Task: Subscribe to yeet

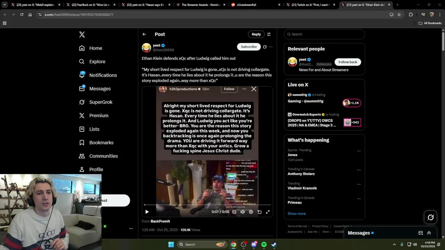Action: (x=249, y=47)
